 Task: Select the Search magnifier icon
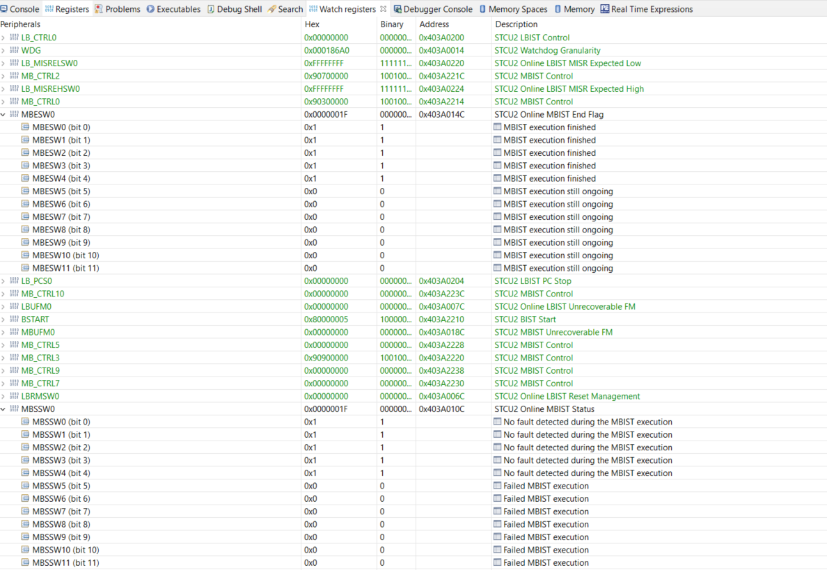[x=272, y=9]
